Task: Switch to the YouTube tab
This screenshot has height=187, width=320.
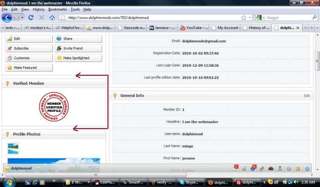Action: [194, 28]
